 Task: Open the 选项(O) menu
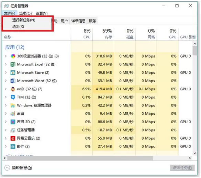tap(25, 13)
